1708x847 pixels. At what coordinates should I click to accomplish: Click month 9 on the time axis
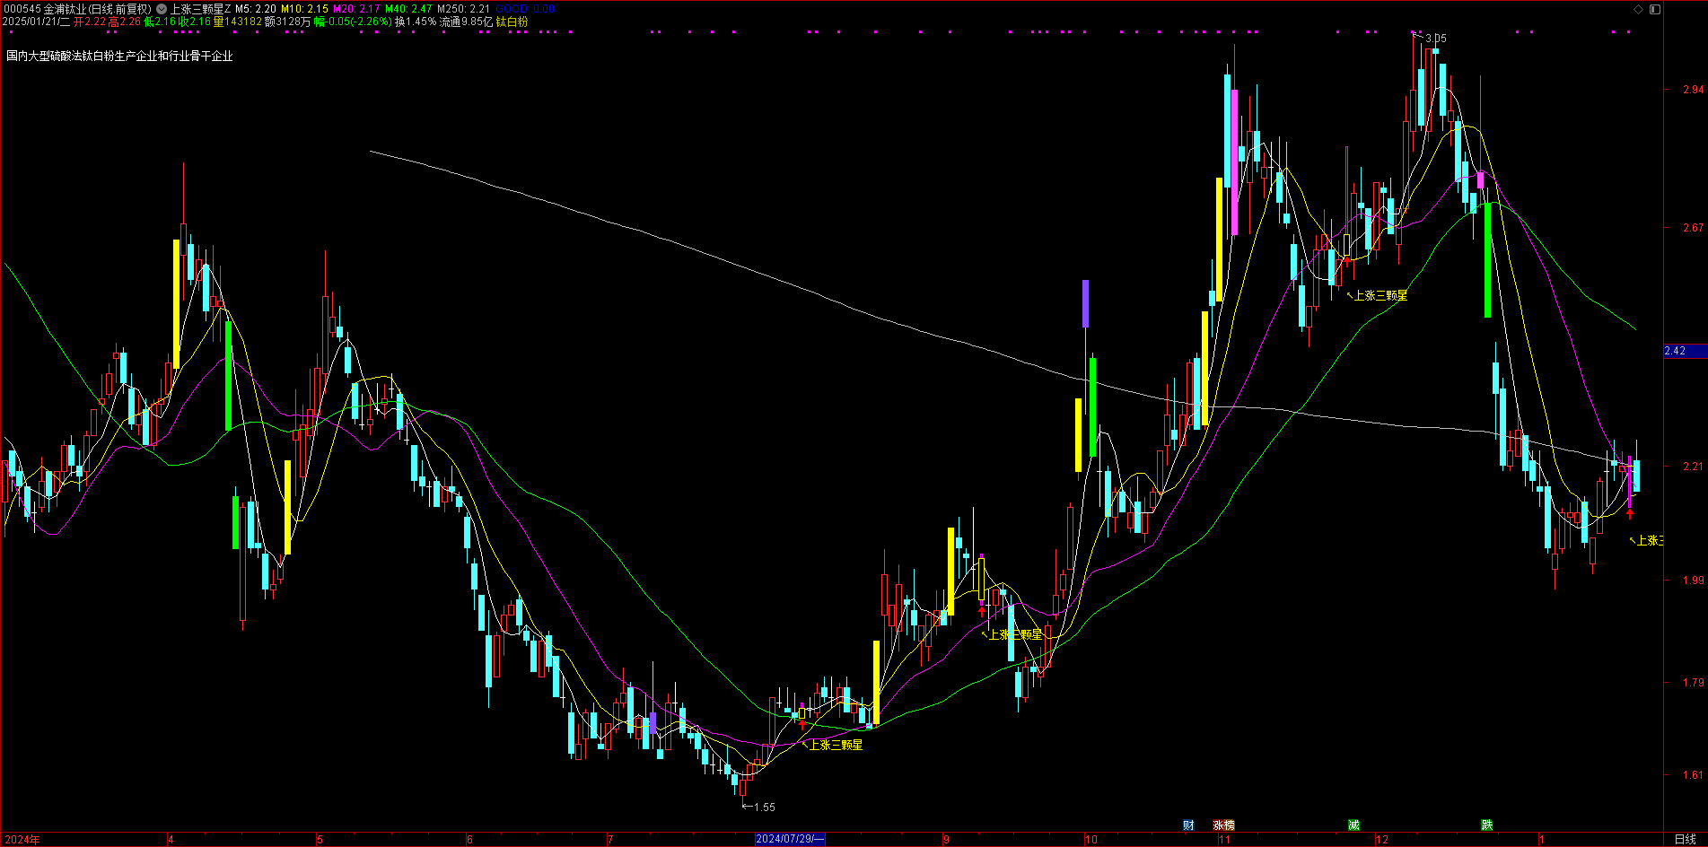tap(946, 840)
